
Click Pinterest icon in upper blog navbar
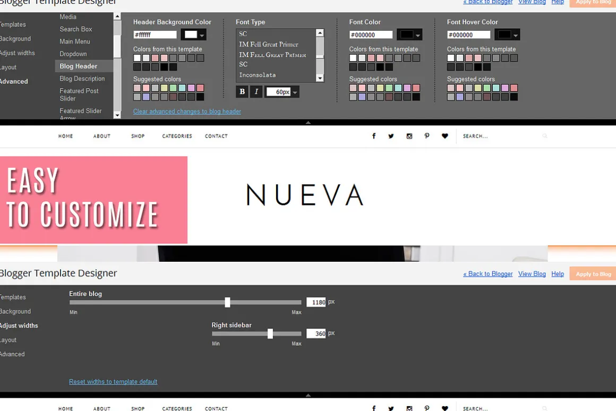click(x=427, y=136)
